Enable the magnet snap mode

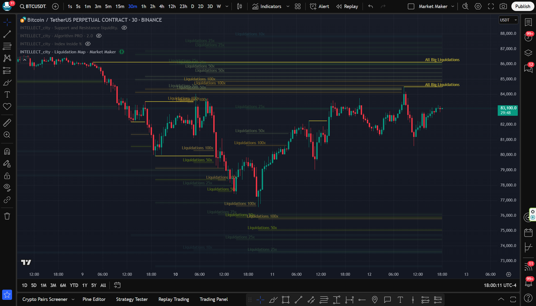point(7,152)
